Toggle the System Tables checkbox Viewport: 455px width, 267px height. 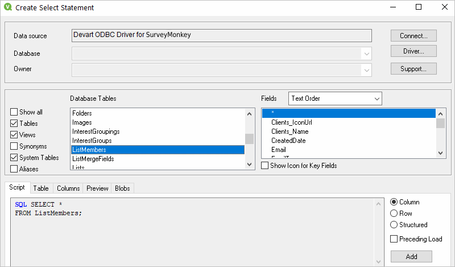pos(14,158)
